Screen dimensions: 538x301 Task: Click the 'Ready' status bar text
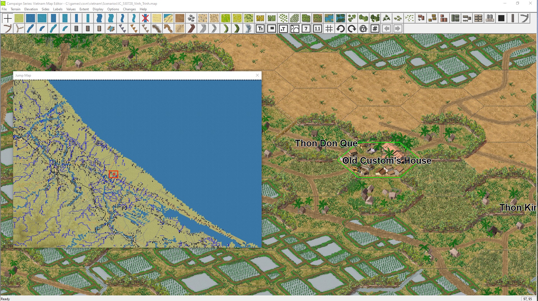coord(5,299)
